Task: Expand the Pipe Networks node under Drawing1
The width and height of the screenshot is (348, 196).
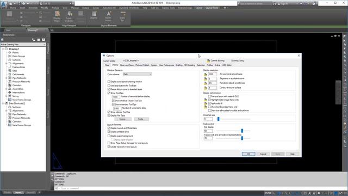Action: coord(6,78)
